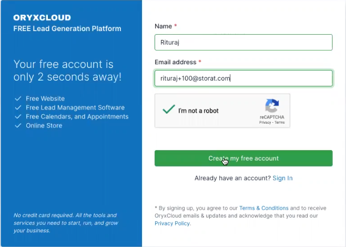Click the reCAPTCHA logo icon
The height and width of the screenshot is (247, 346).
click(x=272, y=106)
